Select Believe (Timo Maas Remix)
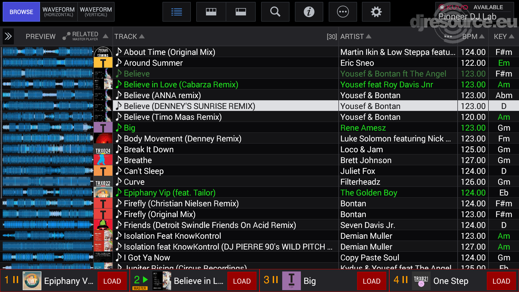The image size is (519, 292). [173, 117]
